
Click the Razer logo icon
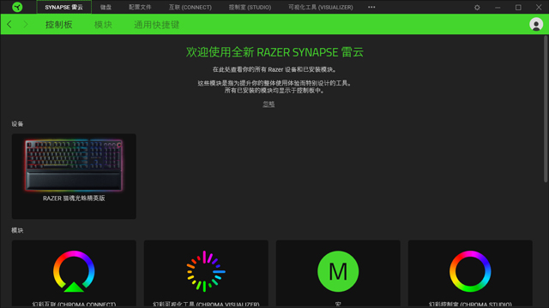pyautogui.click(x=17, y=7)
